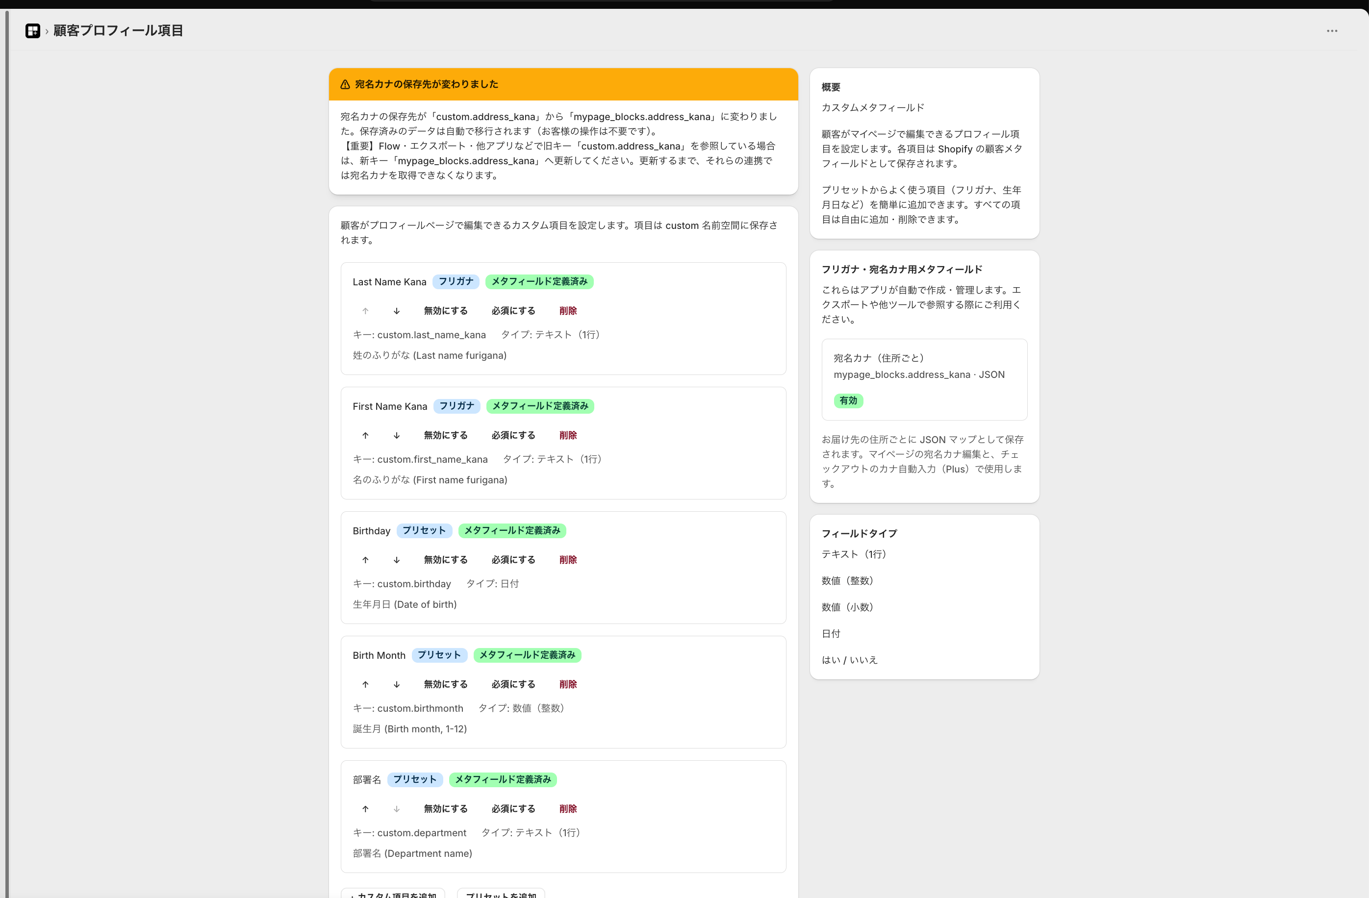Move Birth Month field up

click(x=365, y=684)
